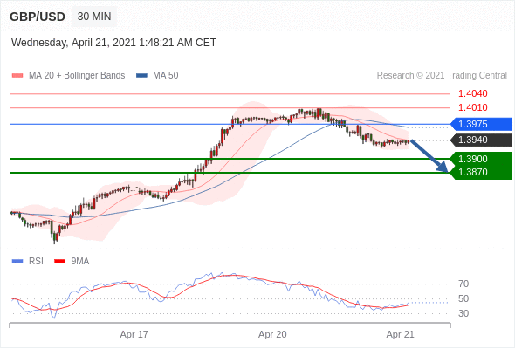The image size is (515, 349).
Task: Click the 1.3975 blue pivot price tag
Action: click(x=481, y=124)
